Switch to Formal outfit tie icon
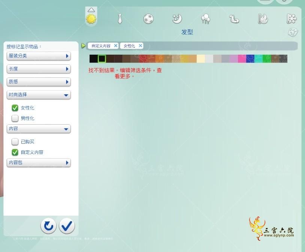Screen dimensions: 305x252 pyautogui.click(x=120, y=19)
